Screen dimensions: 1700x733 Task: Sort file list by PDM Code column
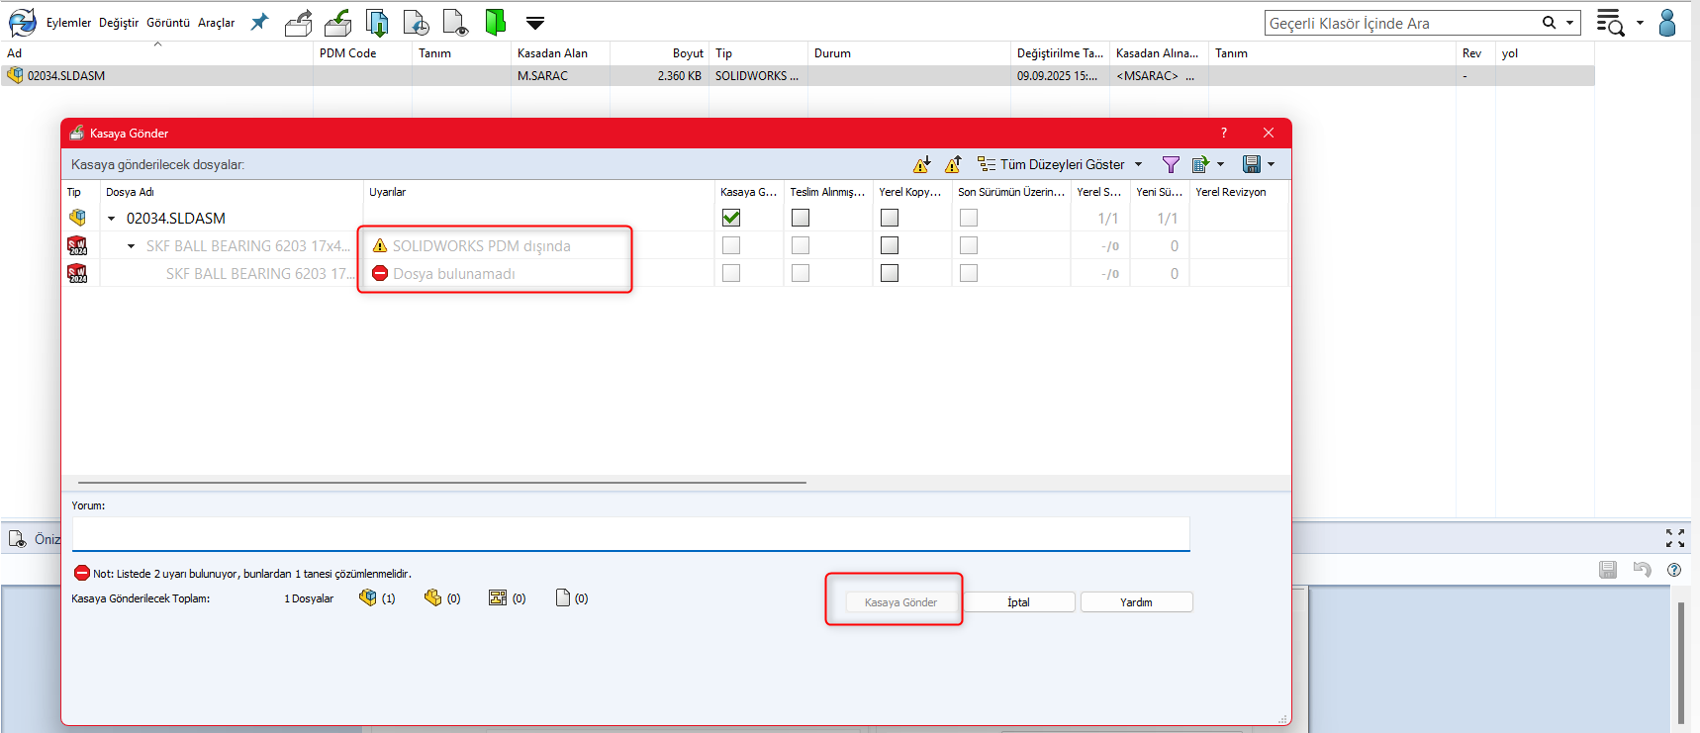[362, 53]
